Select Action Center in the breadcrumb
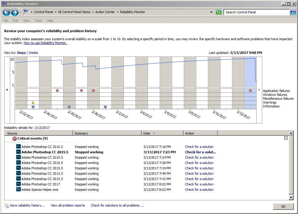Viewport: 298px width, 214px height. coord(105,12)
